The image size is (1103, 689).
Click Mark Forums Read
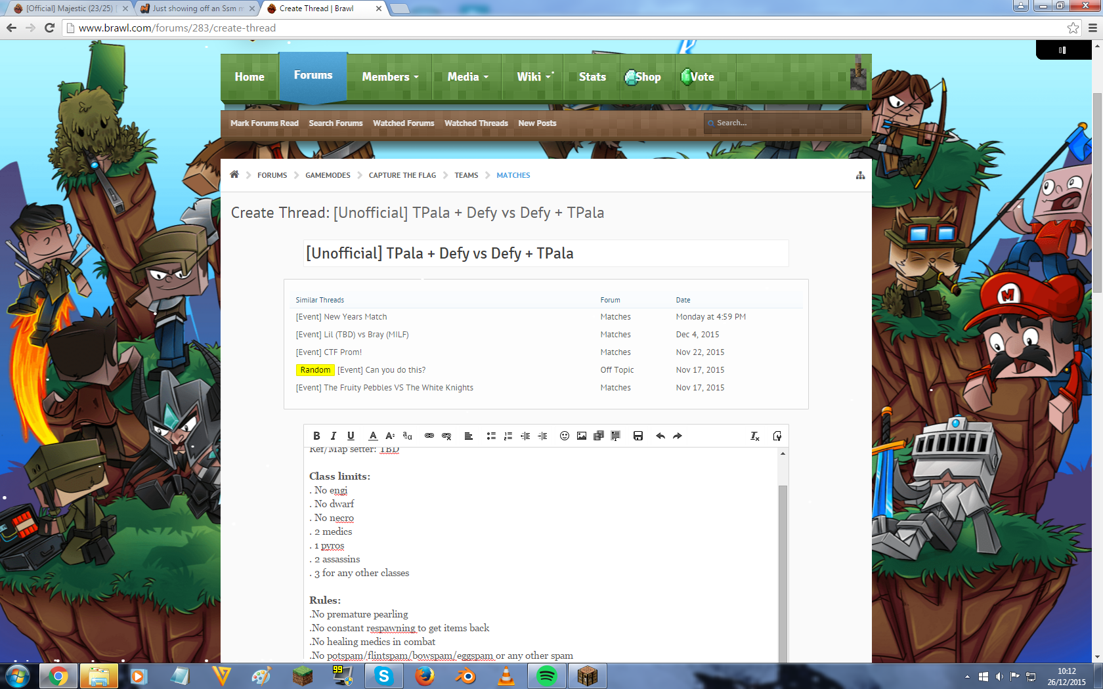pyautogui.click(x=265, y=123)
